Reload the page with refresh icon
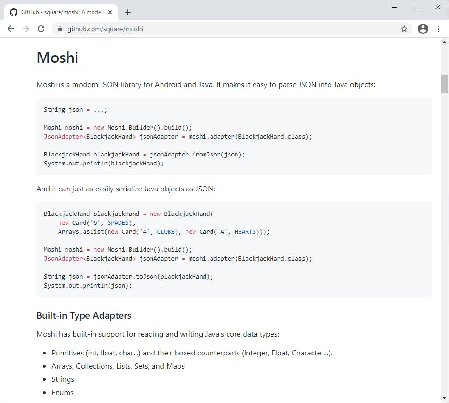This screenshot has width=449, height=403. 41,29
